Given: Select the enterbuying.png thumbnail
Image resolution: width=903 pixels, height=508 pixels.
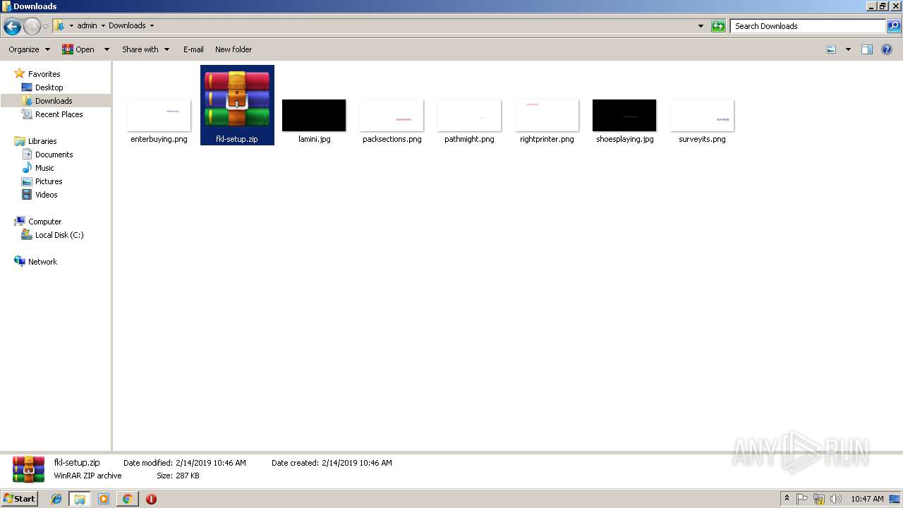Looking at the screenshot, I should (159, 115).
